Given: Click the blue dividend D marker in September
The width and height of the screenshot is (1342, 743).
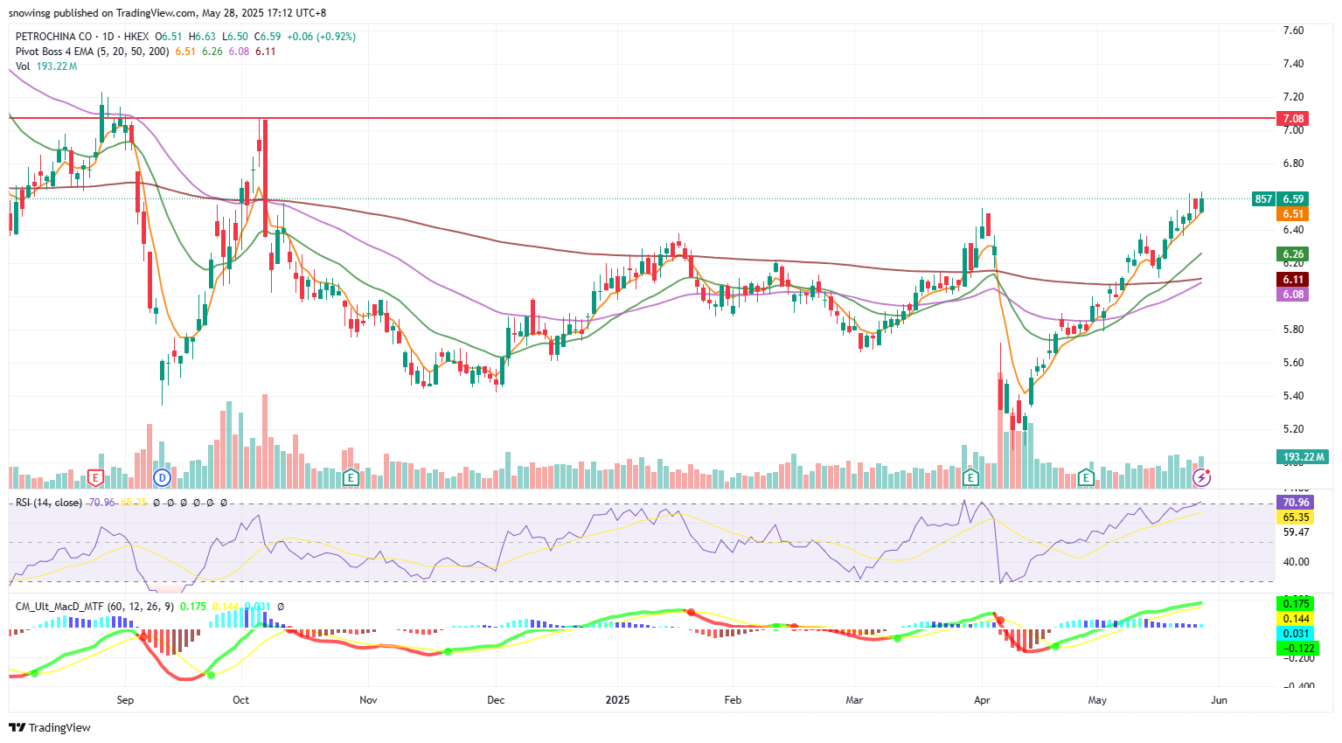Looking at the screenshot, I should coord(161,477).
